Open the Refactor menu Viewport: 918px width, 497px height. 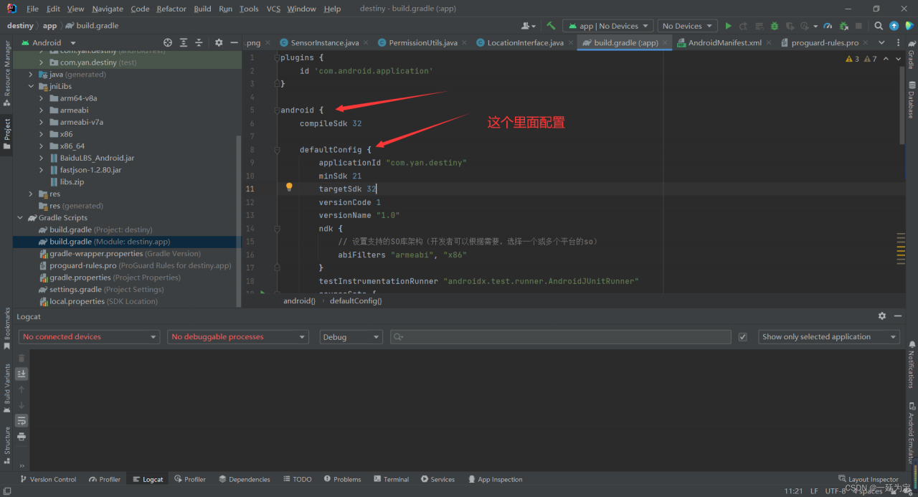(171, 9)
